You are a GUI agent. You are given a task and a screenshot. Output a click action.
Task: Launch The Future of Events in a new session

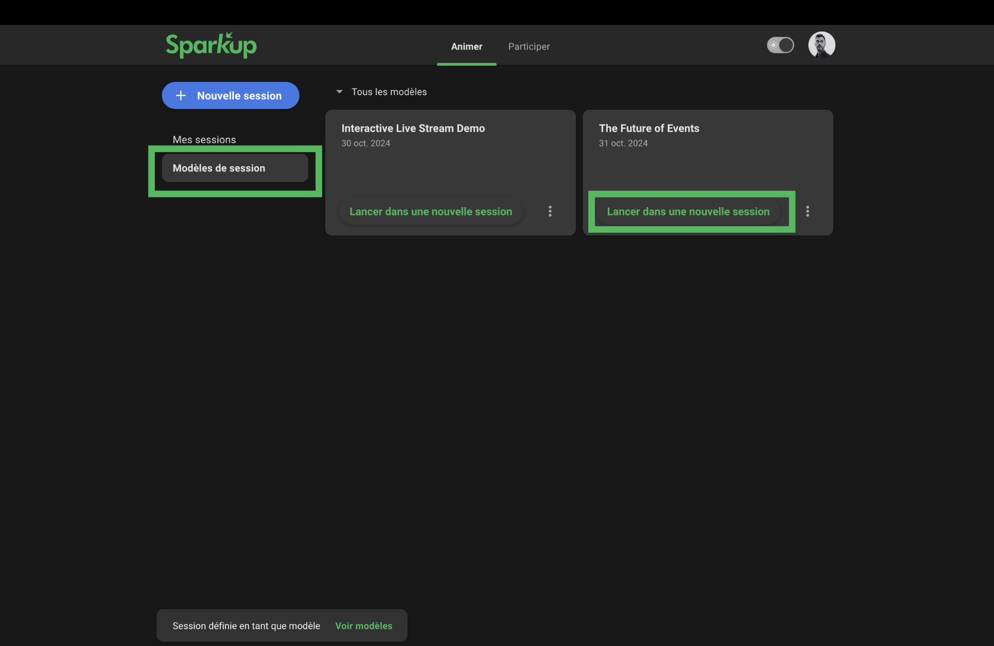click(x=688, y=212)
